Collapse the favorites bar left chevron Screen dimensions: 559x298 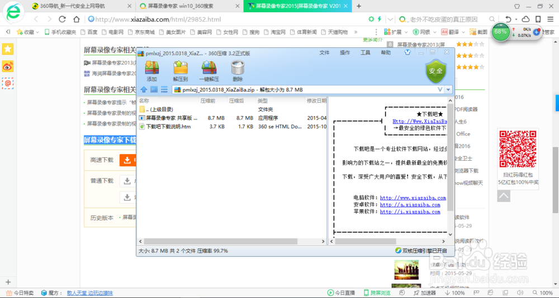(x=8, y=32)
